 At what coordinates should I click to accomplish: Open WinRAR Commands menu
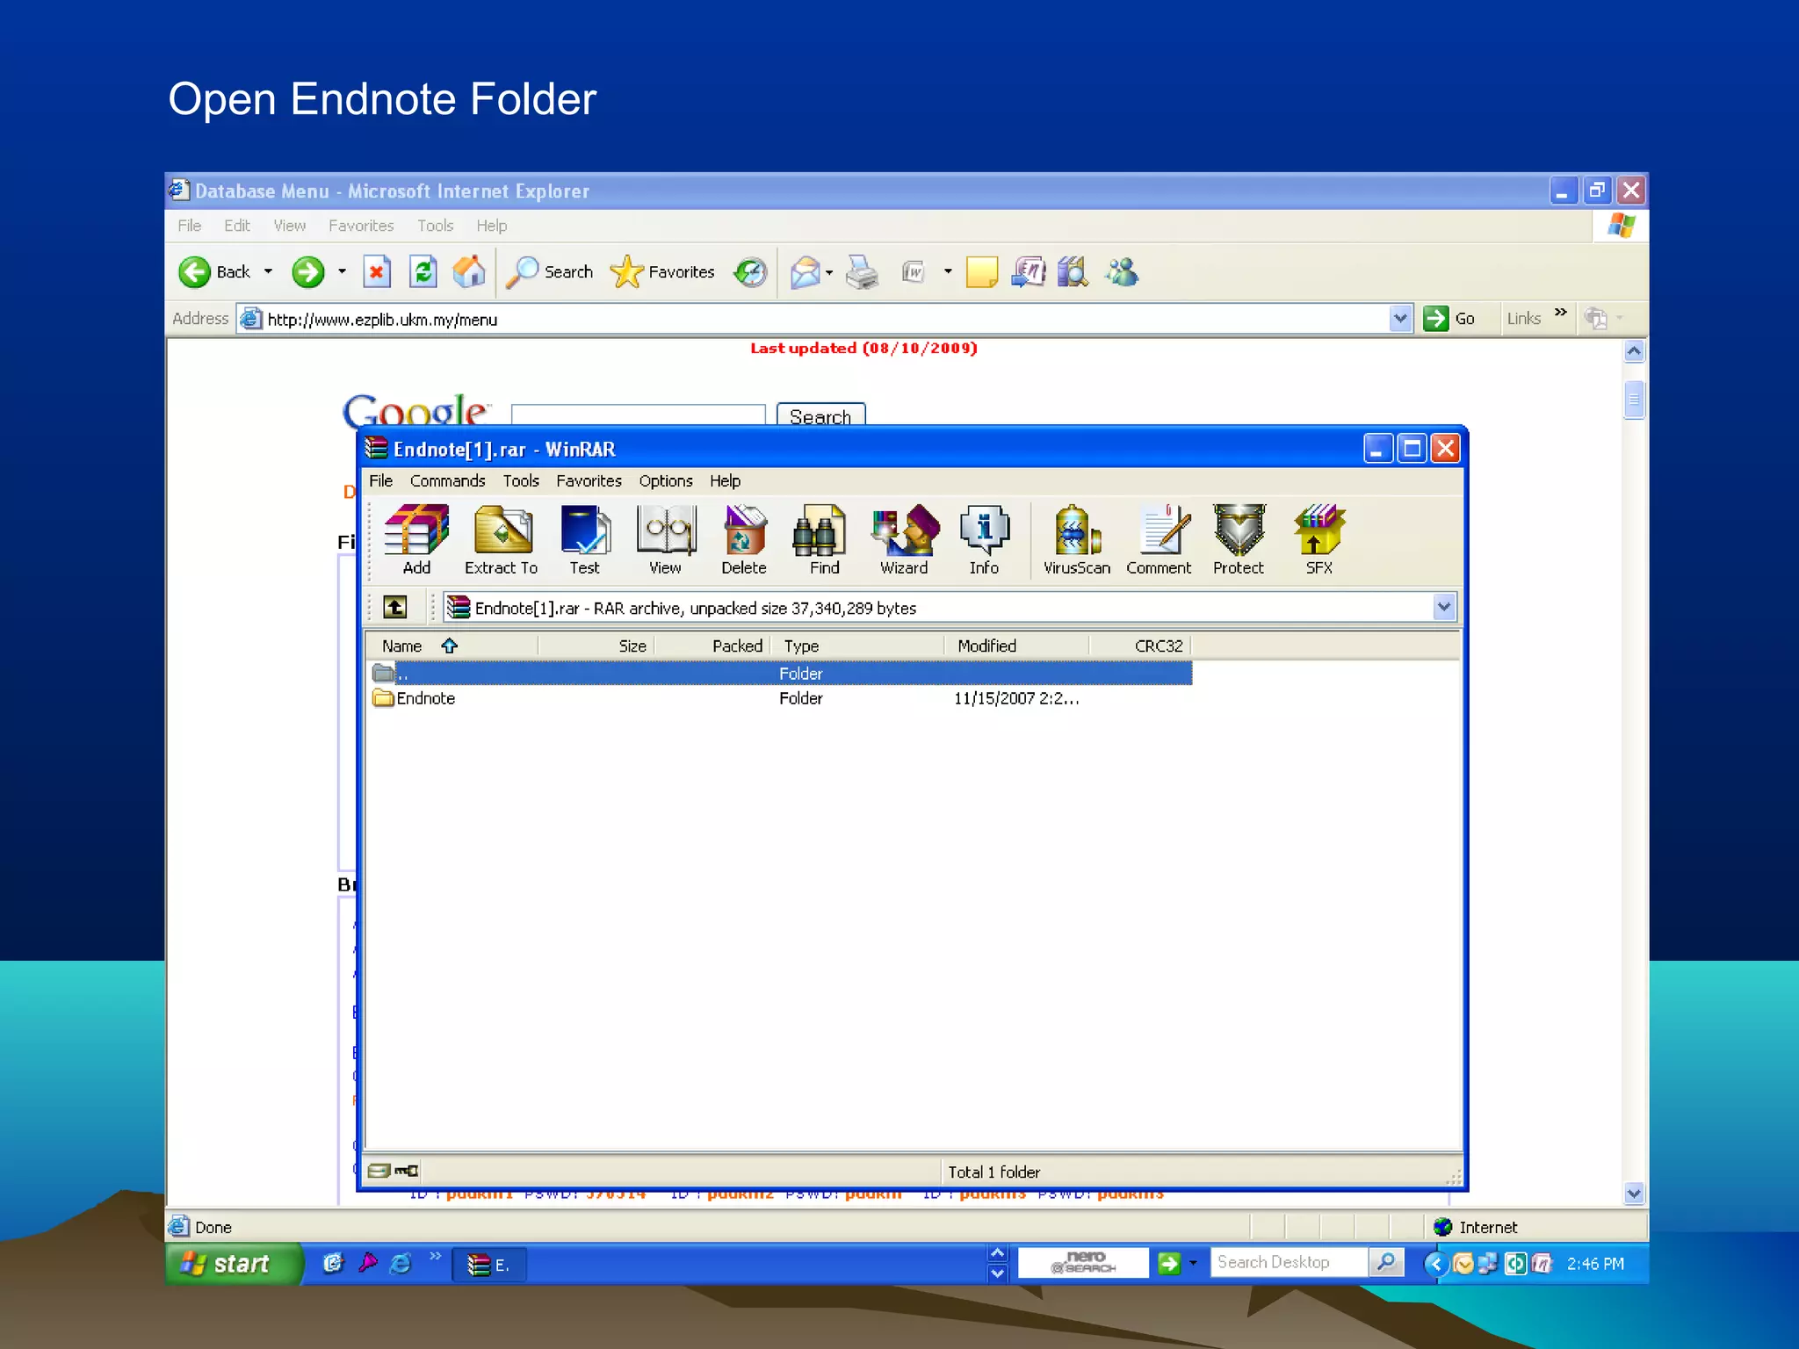447,481
